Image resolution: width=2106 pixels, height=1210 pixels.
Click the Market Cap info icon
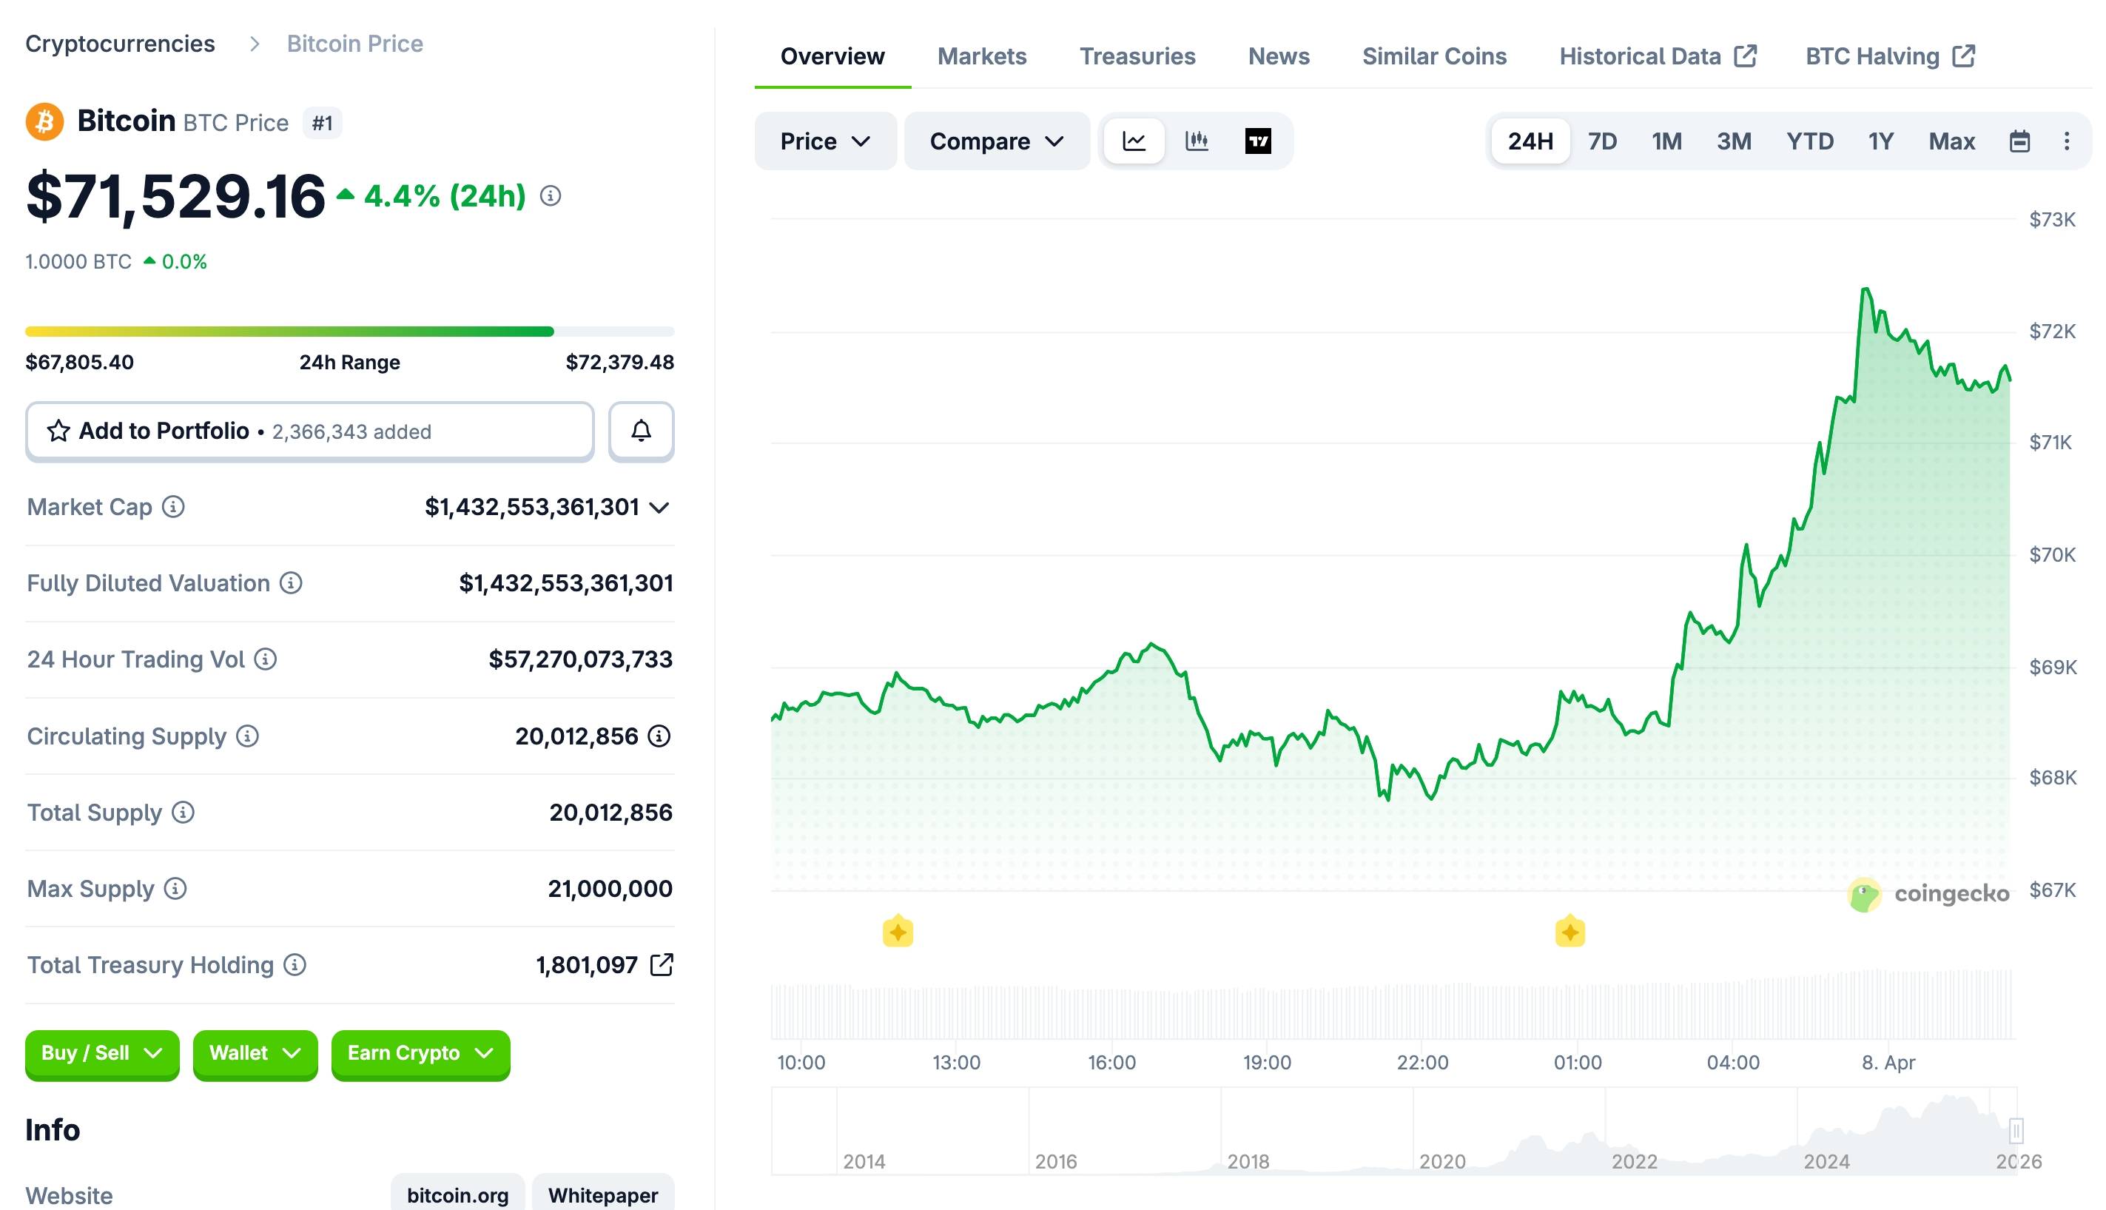click(x=175, y=507)
